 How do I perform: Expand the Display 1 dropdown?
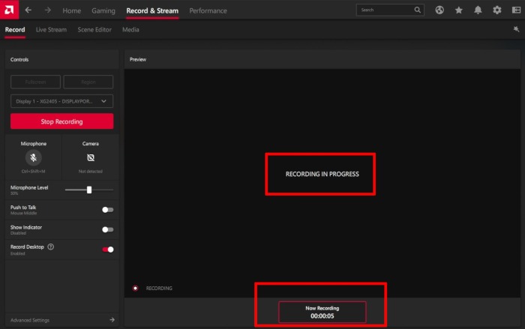tap(62, 101)
